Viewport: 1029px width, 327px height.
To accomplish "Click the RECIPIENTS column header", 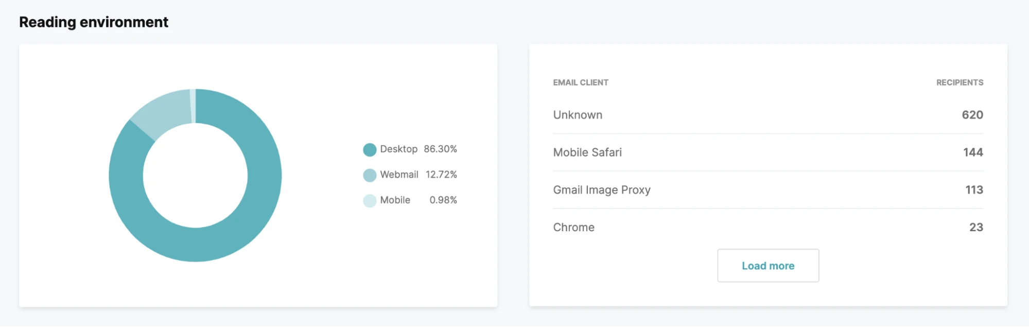I will pos(960,82).
